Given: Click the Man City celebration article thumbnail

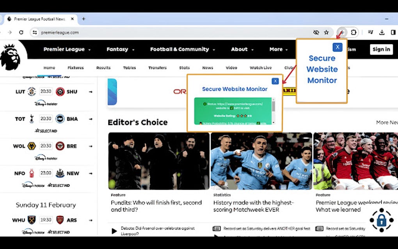Looking at the screenshot, I should click(x=261, y=161).
